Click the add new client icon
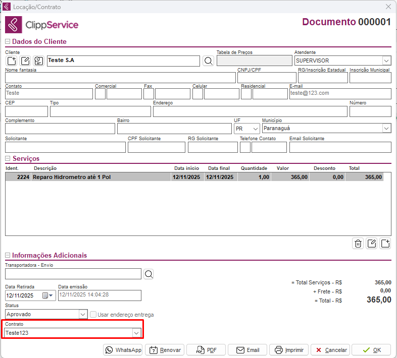Viewport: 397px width, 358px height. pos(12,61)
